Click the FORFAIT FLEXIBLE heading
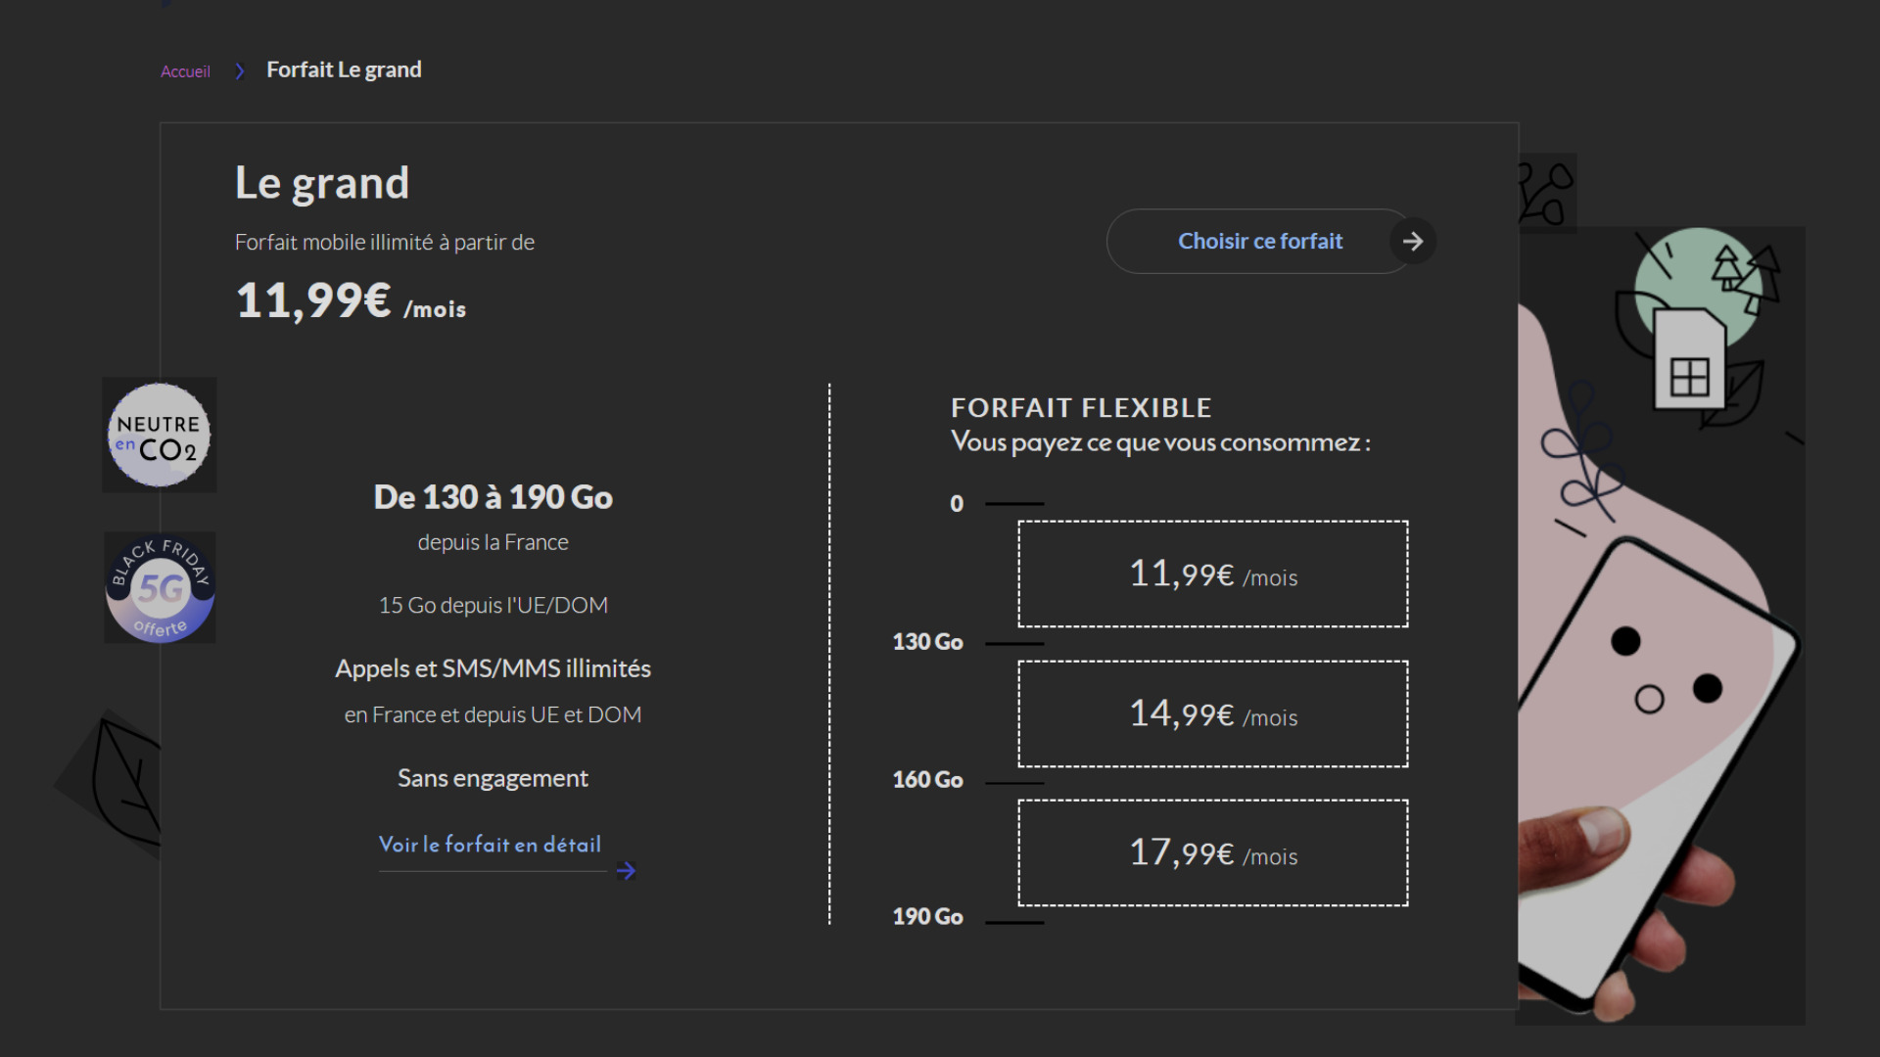The width and height of the screenshot is (1880, 1057). [x=1081, y=407]
